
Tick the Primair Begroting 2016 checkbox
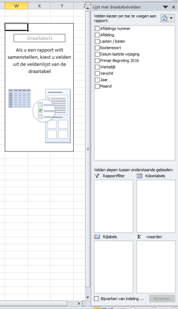[x=97, y=61]
